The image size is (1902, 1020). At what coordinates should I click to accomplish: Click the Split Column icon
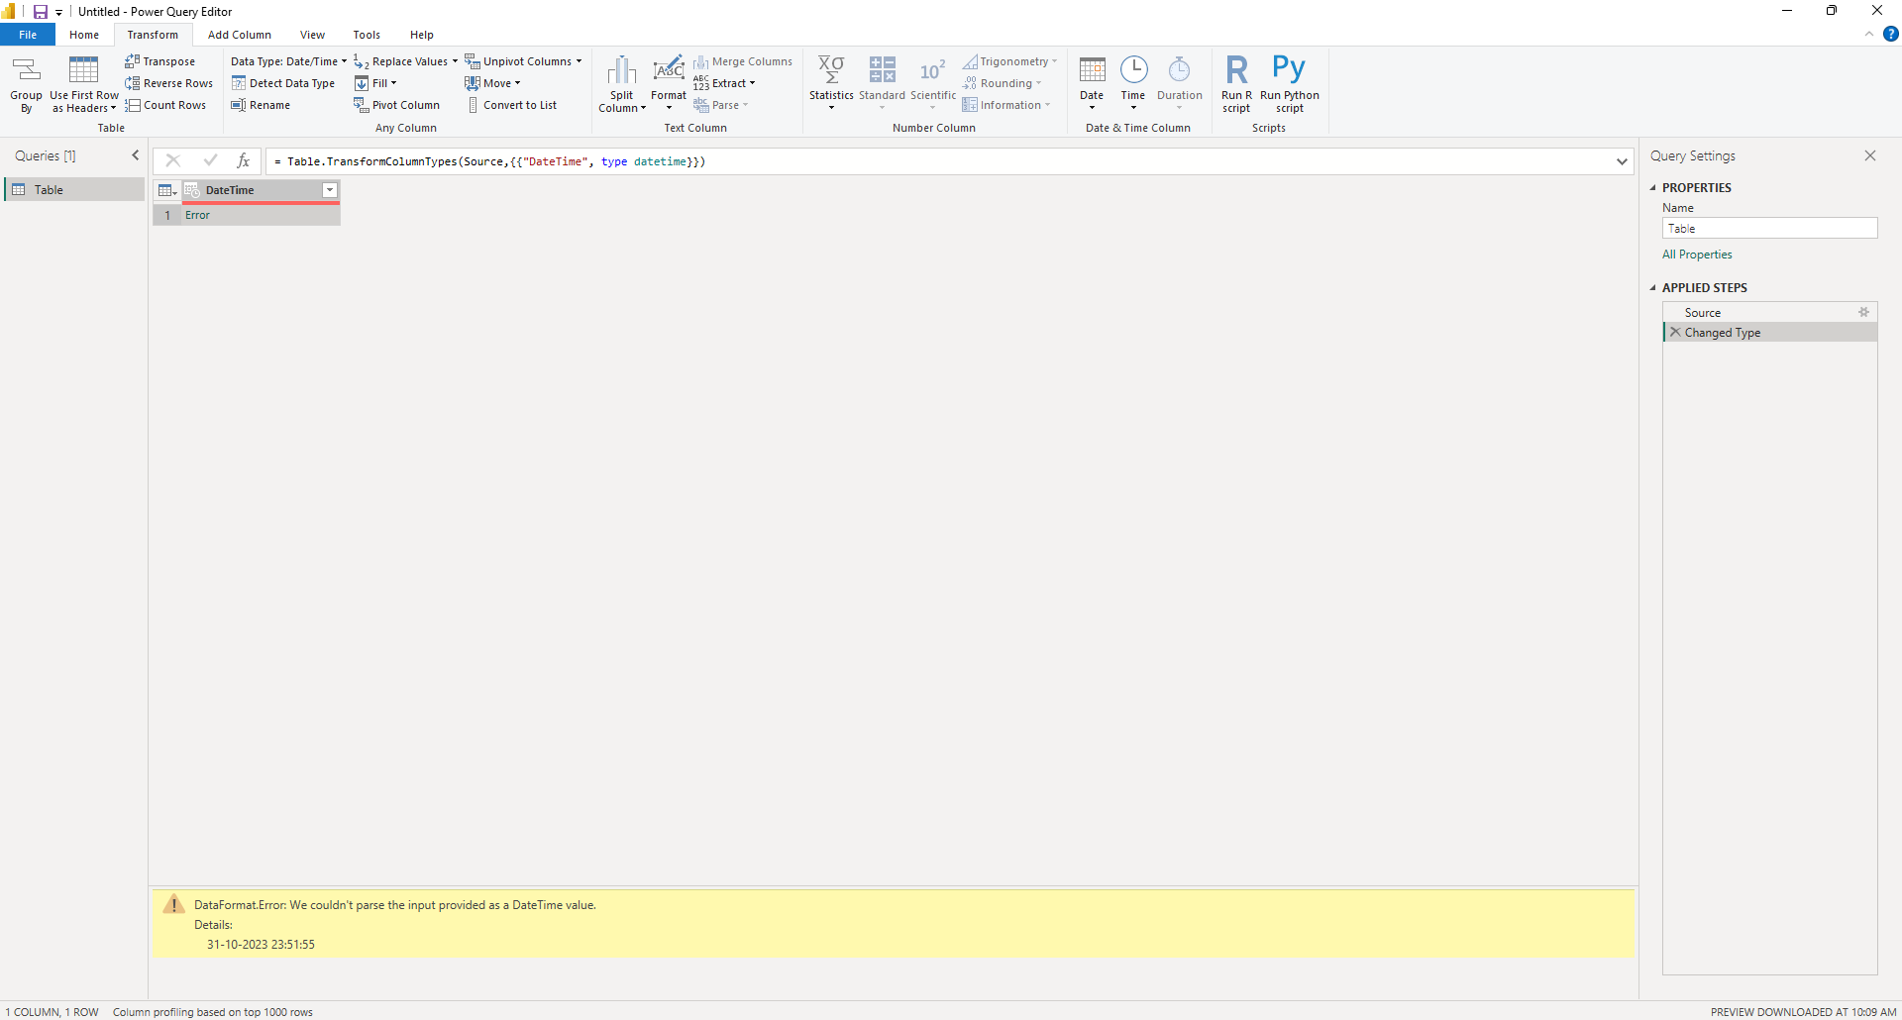pos(621,70)
